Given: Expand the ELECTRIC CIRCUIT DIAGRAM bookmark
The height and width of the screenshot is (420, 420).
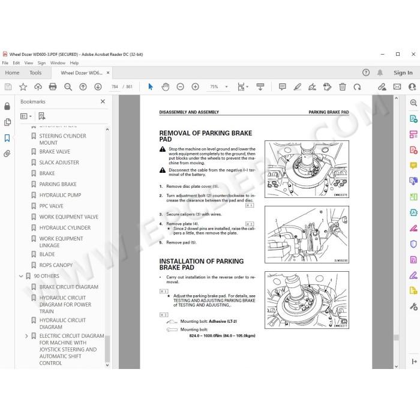Looking at the screenshot, I should (x=26, y=336).
